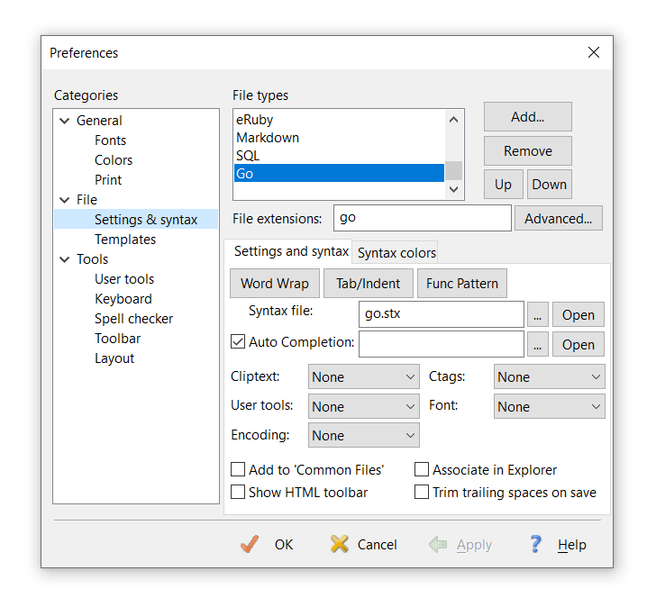The image size is (656, 616).
Task: Open the Cliptext dropdown
Action: [x=364, y=376]
